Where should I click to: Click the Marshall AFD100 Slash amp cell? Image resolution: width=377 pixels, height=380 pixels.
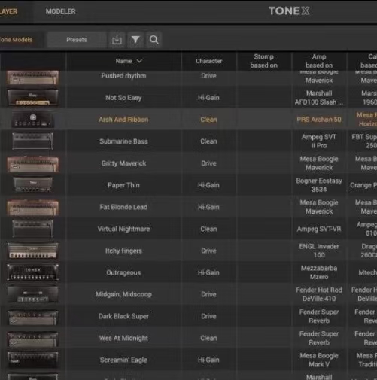point(319,98)
